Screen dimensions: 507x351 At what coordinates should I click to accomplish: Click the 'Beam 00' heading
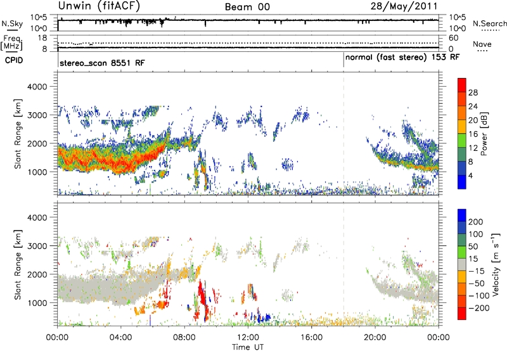pyautogui.click(x=247, y=7)
